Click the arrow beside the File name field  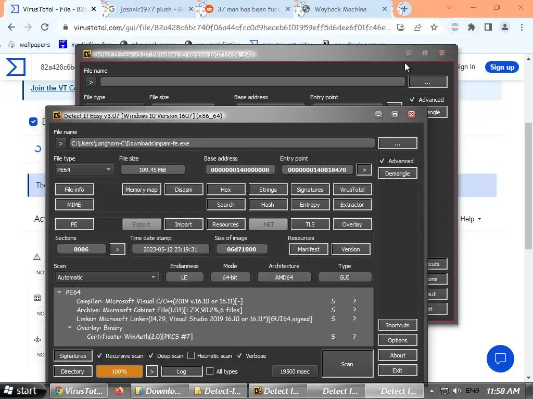60,143
